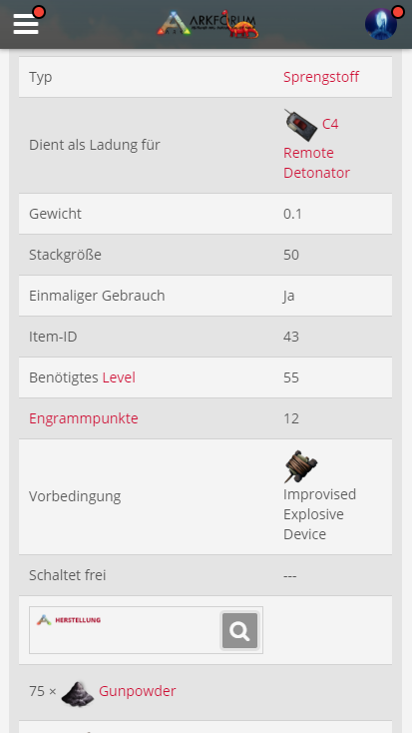Click the Gunpowder pile icon
This screenshot has width=412, height=733.
(78, 693)
